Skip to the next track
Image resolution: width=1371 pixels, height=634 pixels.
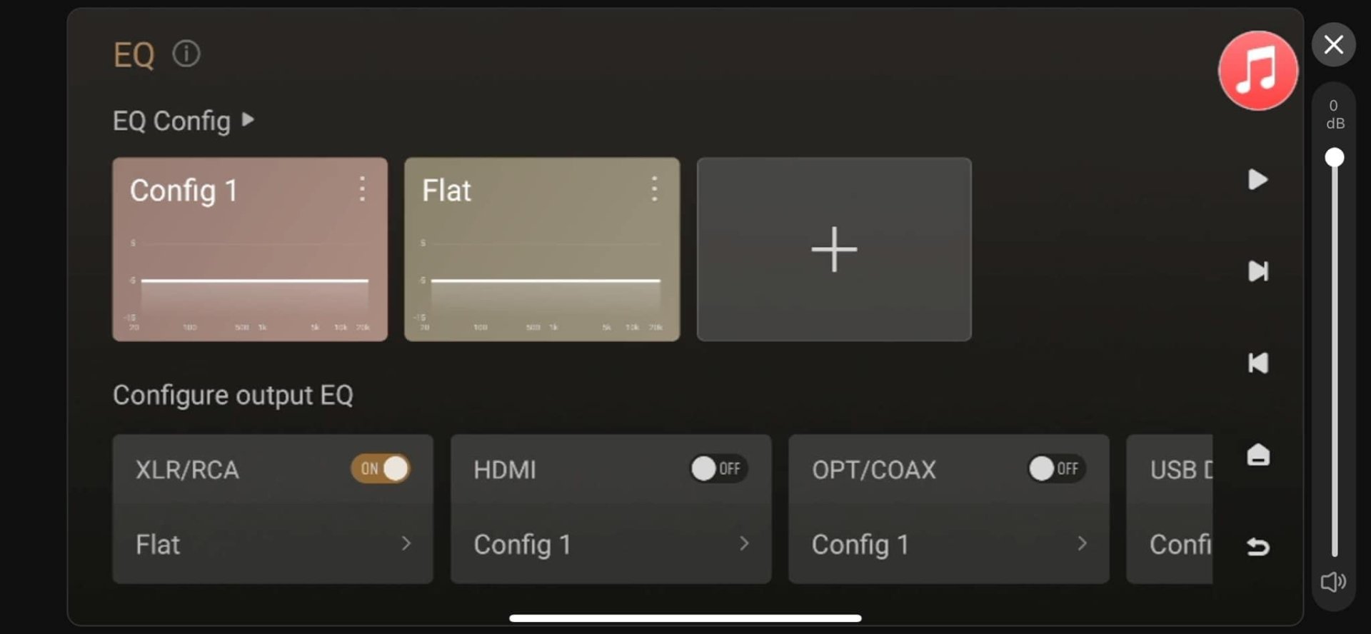click(1258, 271)
